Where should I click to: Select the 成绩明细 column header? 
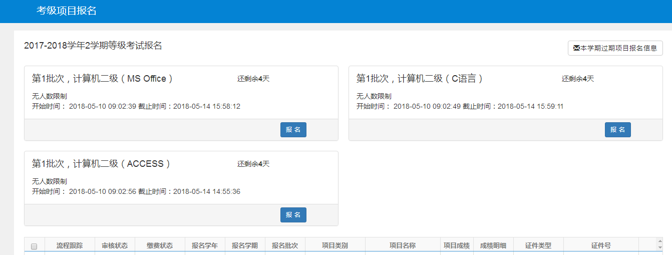coord(493,245)
